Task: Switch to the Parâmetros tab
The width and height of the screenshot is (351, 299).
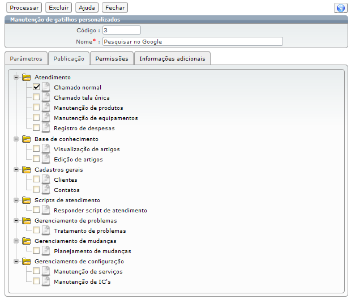Action: coord(26,58)
